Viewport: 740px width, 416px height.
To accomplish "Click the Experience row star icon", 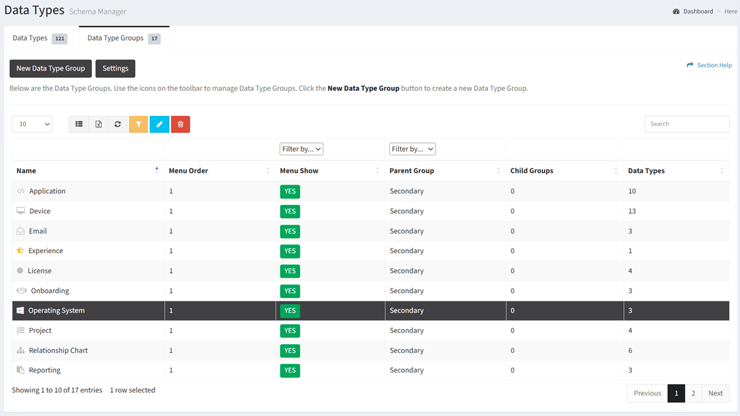I will pos(20,250).
